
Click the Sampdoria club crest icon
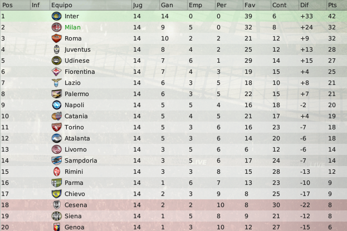click(56, 160)
